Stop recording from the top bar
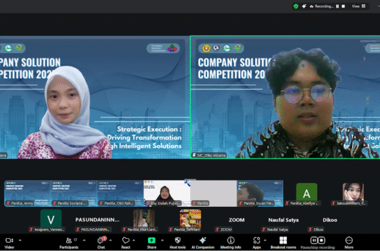 coord(343,6)
